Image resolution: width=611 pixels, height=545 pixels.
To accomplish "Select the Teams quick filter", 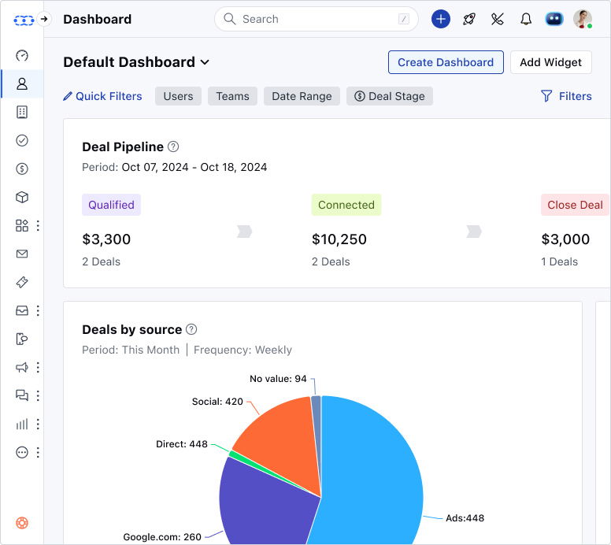I will point(232,96).
